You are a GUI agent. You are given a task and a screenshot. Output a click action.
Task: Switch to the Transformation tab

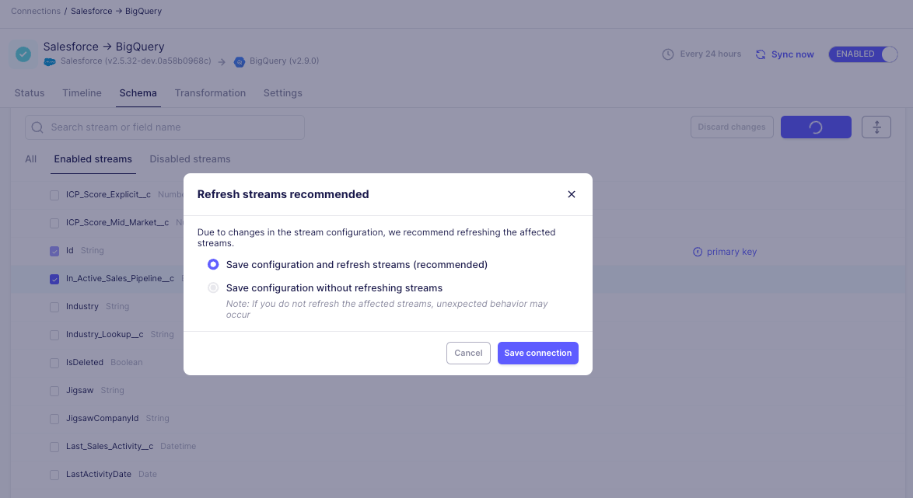[x=210, y=92]
